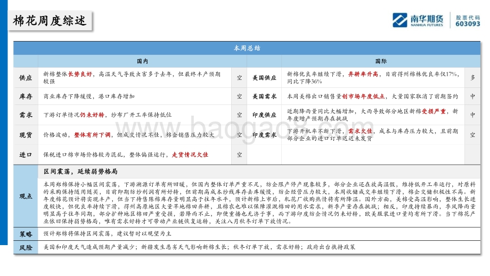Click red text 走货情况欠佳

pos(190,155)
